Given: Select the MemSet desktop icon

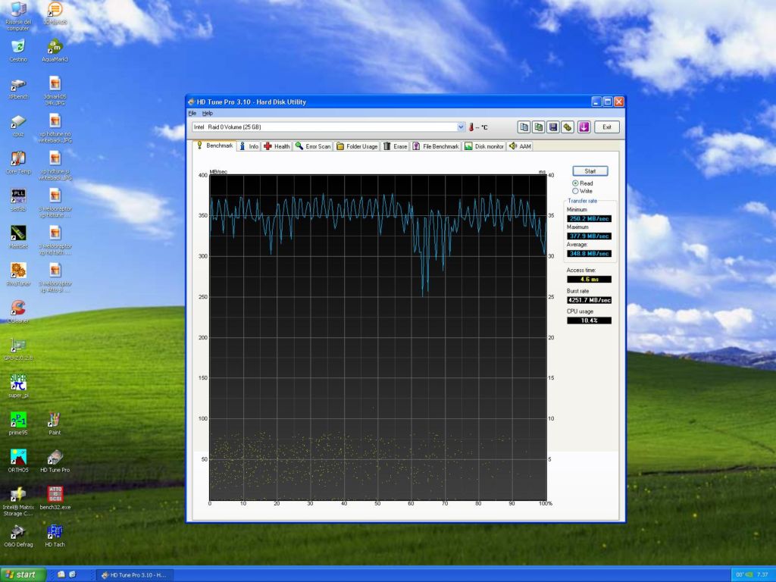Looking at the screenshot, I should point(18,238).
